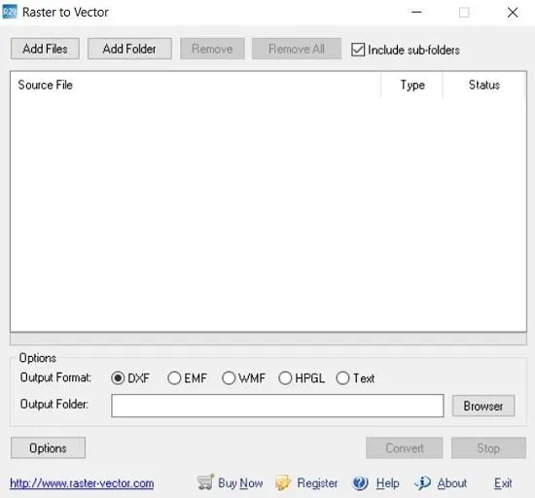Toggle the Include sub-folders checkbox
535x498 pixels.
pos(358,50)
